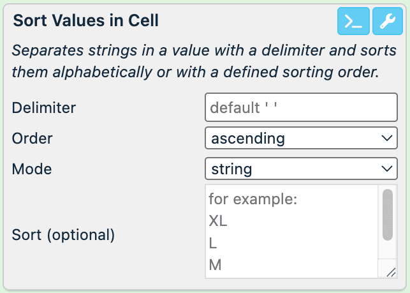Grab the resize handle of the Sort textarea

(x=391, y=273)
